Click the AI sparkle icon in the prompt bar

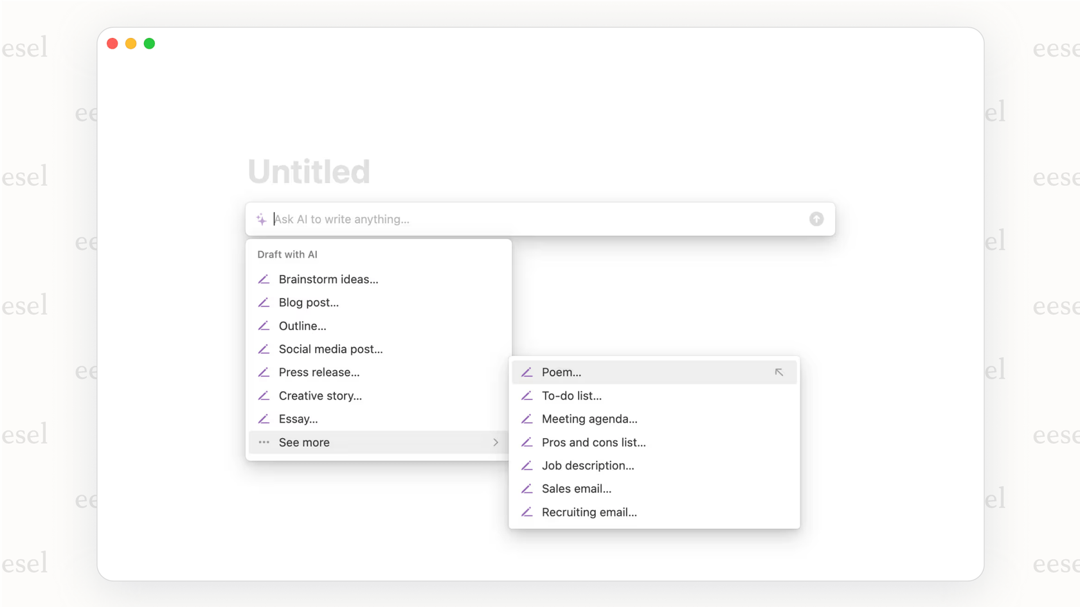[x=262, y=219]
